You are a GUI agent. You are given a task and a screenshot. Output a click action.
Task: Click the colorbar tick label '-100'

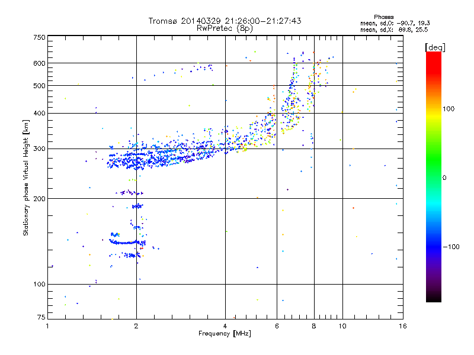click(451, 247)
